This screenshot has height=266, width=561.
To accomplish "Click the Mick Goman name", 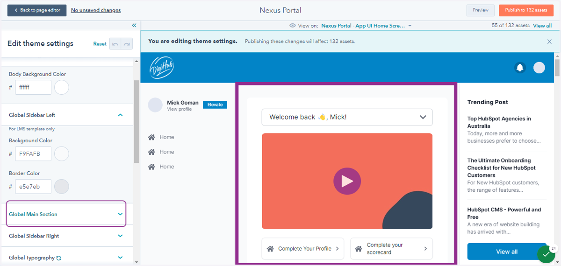I will coord(183,103).
